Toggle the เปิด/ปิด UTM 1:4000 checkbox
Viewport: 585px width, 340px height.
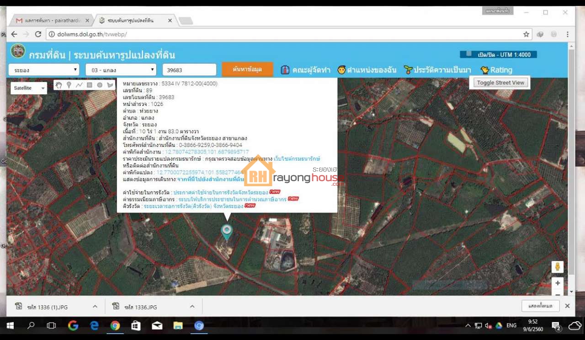pos(468,54)
